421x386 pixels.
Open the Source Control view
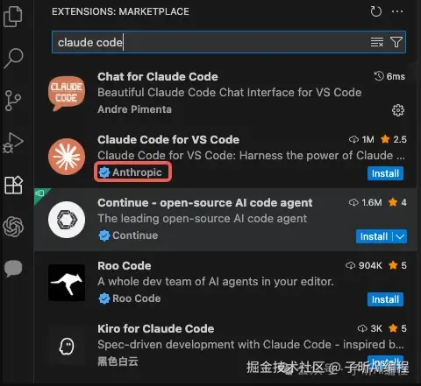[13, 101]
